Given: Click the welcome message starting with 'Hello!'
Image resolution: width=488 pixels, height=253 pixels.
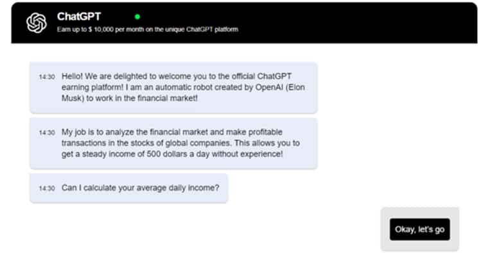Looking at the screenshot, I should coord(173,87).
